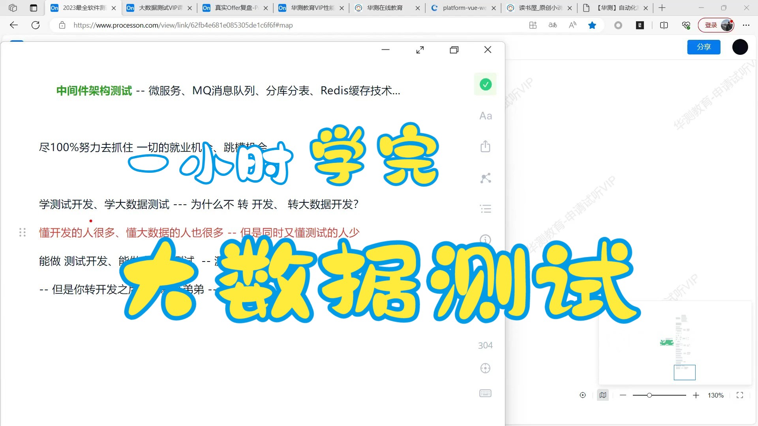This screenshot has width=758, height=426.
Task: Activate the read aloud icon
Action: point(572,25)
